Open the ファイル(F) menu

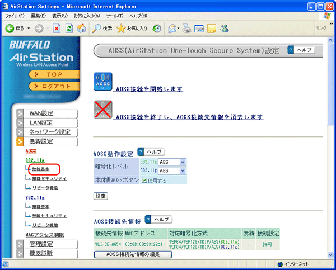15,15
